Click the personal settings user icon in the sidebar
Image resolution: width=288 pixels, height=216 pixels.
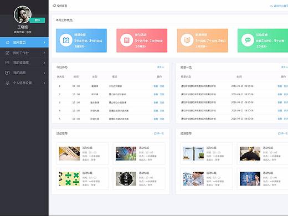click(7, 83)
